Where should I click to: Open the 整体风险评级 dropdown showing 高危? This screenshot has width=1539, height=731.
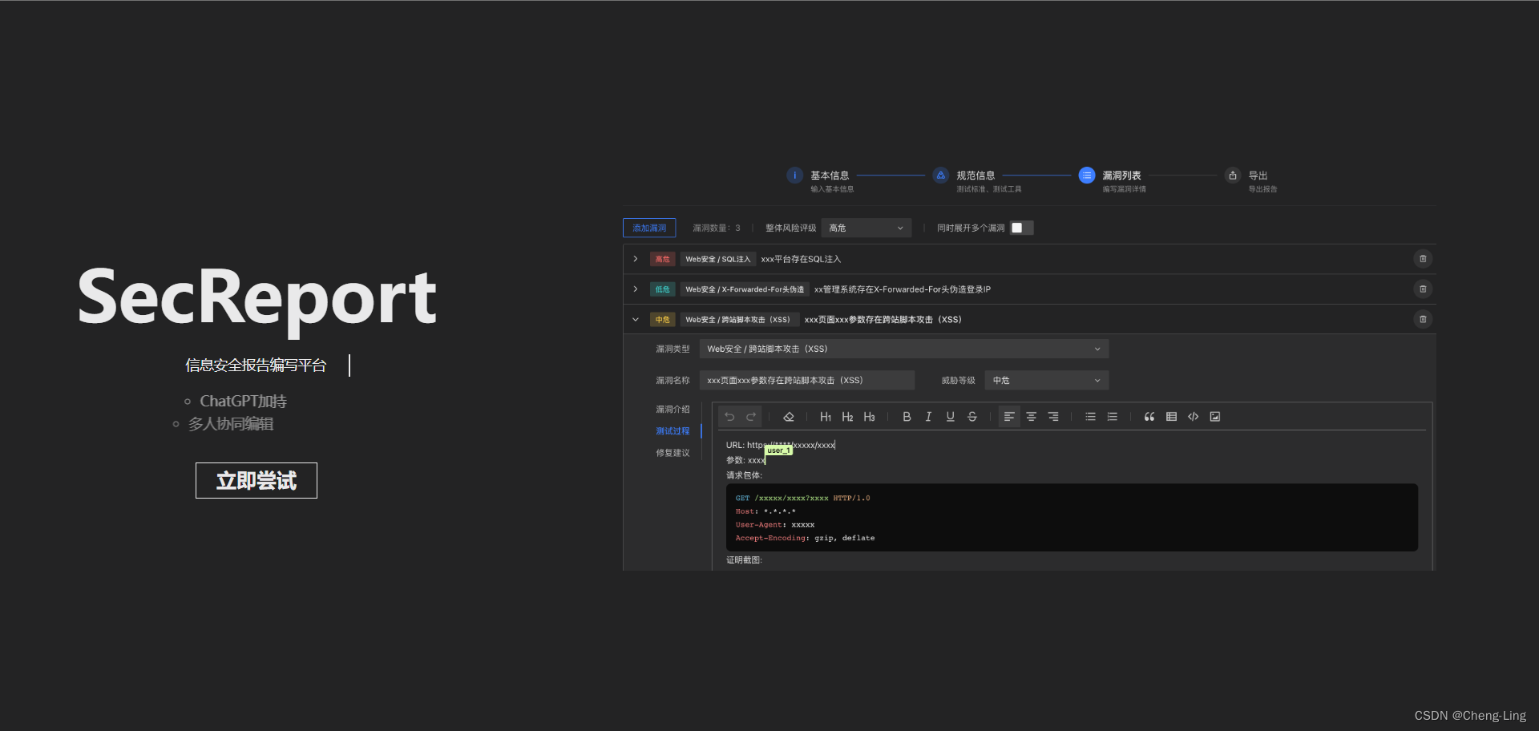(x=866, y=228)
